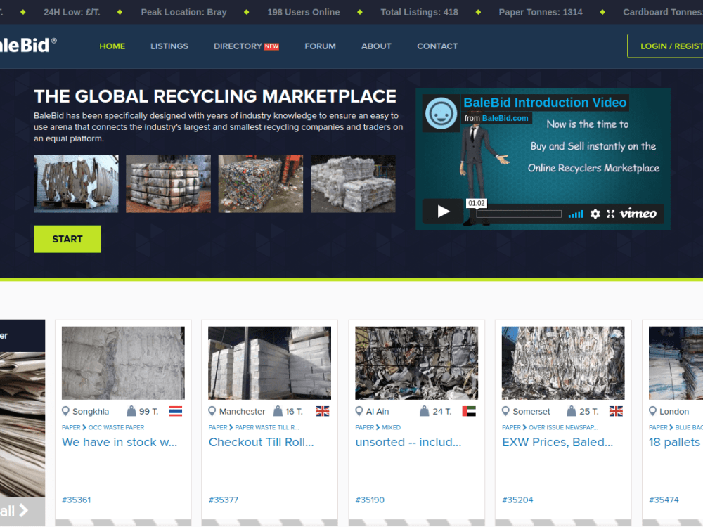The image size is (703, 527).
Task: Click the location pin beside Manchester
Action: click(212, 411)
